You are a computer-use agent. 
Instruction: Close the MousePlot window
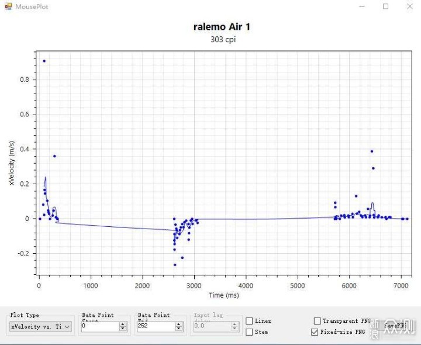pos(410,6)
